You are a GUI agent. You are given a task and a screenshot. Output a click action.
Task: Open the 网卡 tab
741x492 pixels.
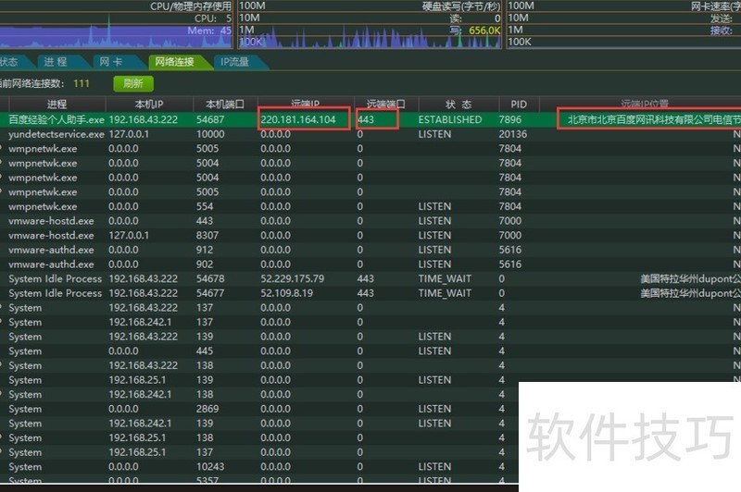111,62
